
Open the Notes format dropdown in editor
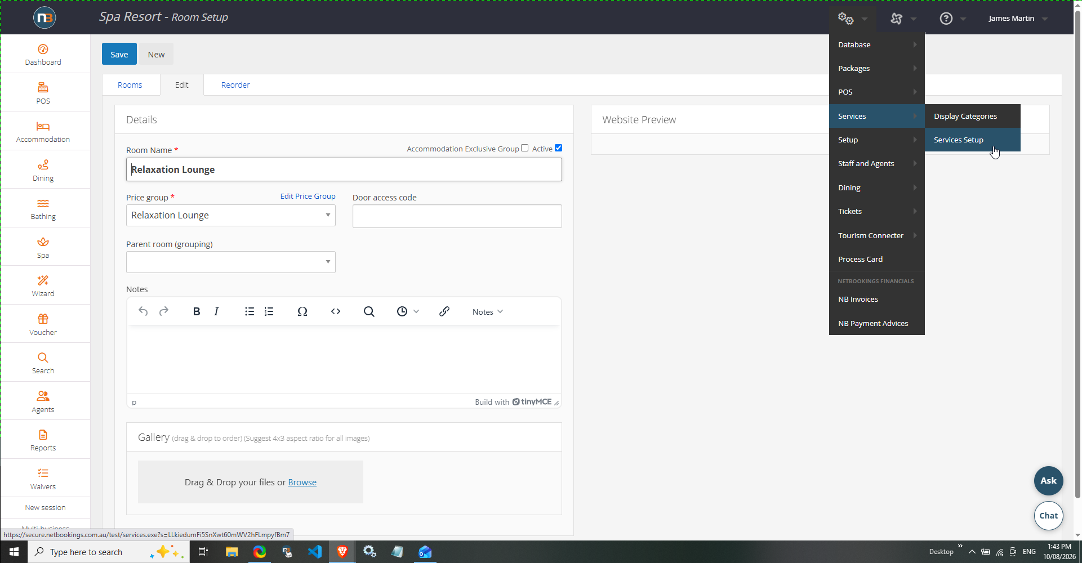(488, 312)
